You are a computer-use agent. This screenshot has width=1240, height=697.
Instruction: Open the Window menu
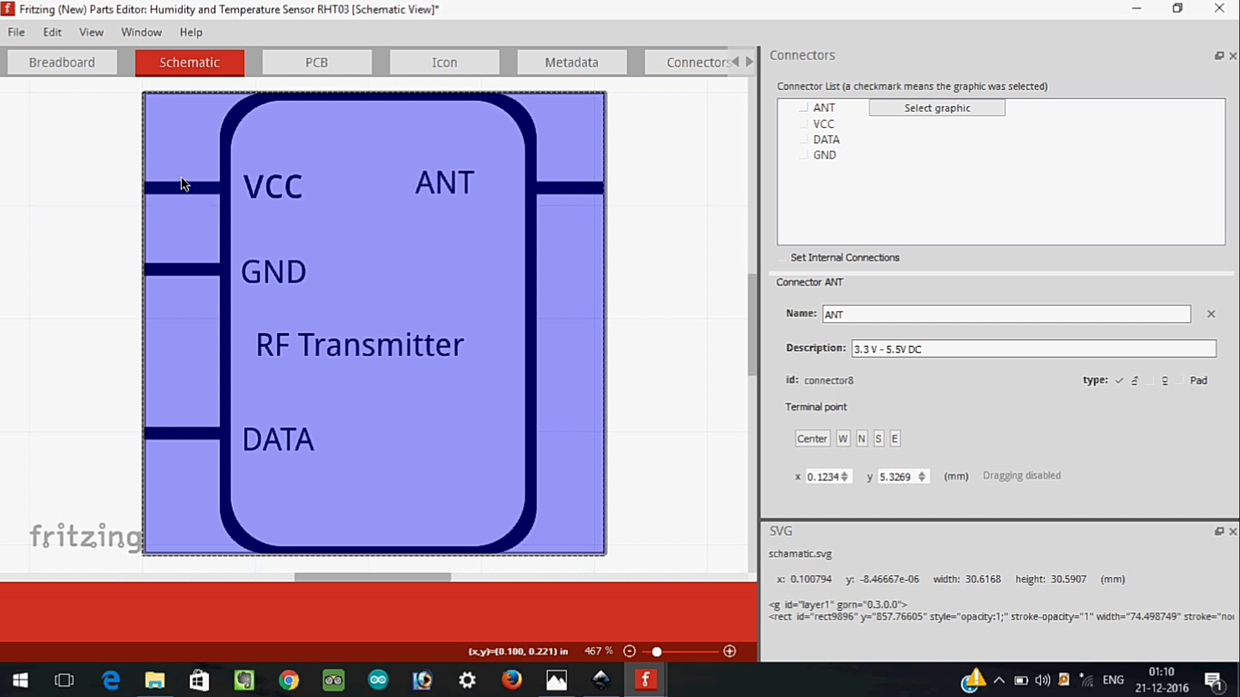141,32
